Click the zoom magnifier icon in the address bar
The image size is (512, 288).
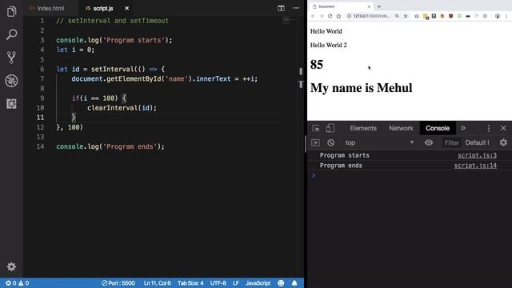pyautogui.click(x=397, y=16)
